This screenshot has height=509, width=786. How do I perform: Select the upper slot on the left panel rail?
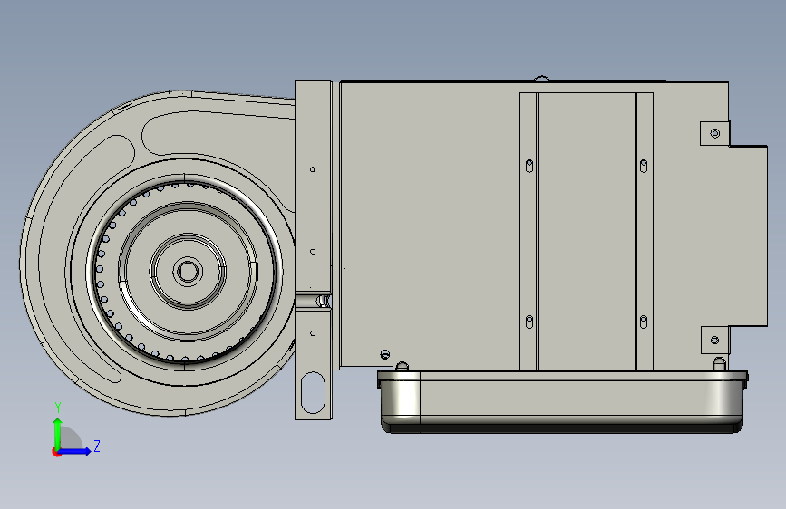click(x=529, y=166)
